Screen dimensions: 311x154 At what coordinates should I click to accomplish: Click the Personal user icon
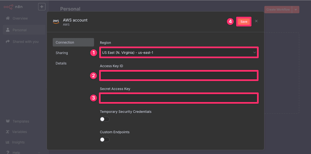pyautogui.click(x=8, y=30)
